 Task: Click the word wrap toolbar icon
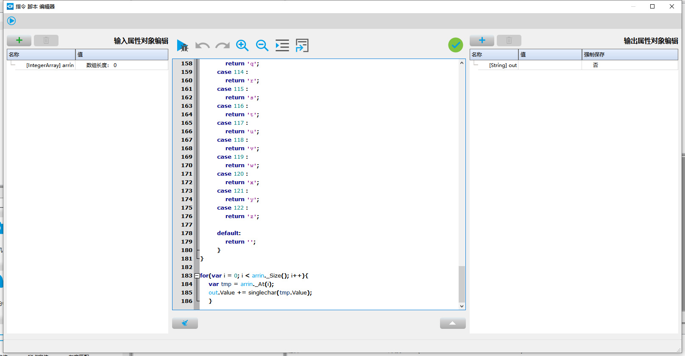302,45
